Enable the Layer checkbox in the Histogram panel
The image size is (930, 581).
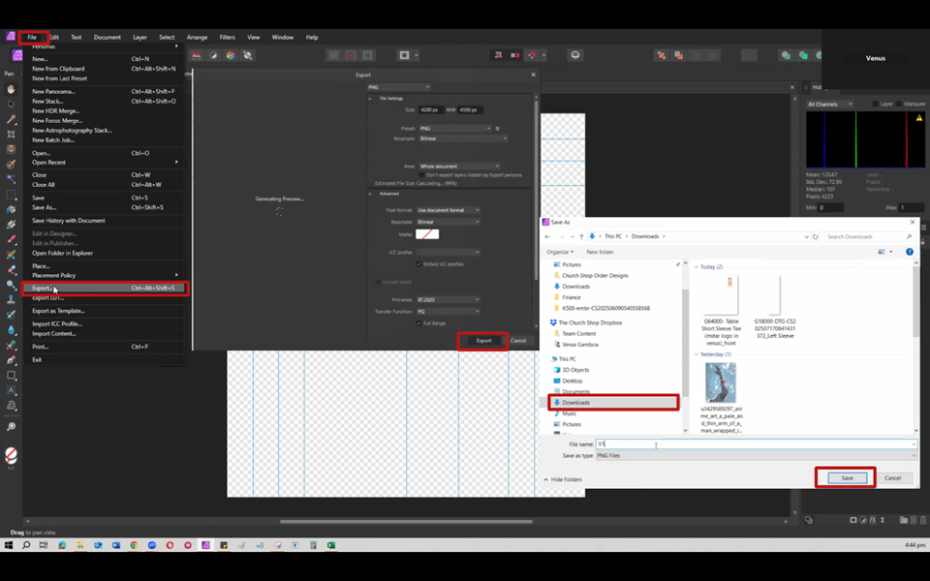click(876, 104)
